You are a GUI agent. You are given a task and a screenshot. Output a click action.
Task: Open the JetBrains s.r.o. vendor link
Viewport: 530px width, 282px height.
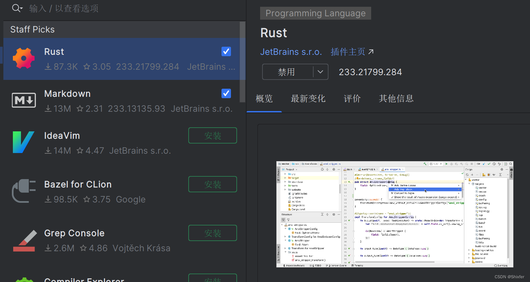[x=291, y=52]
